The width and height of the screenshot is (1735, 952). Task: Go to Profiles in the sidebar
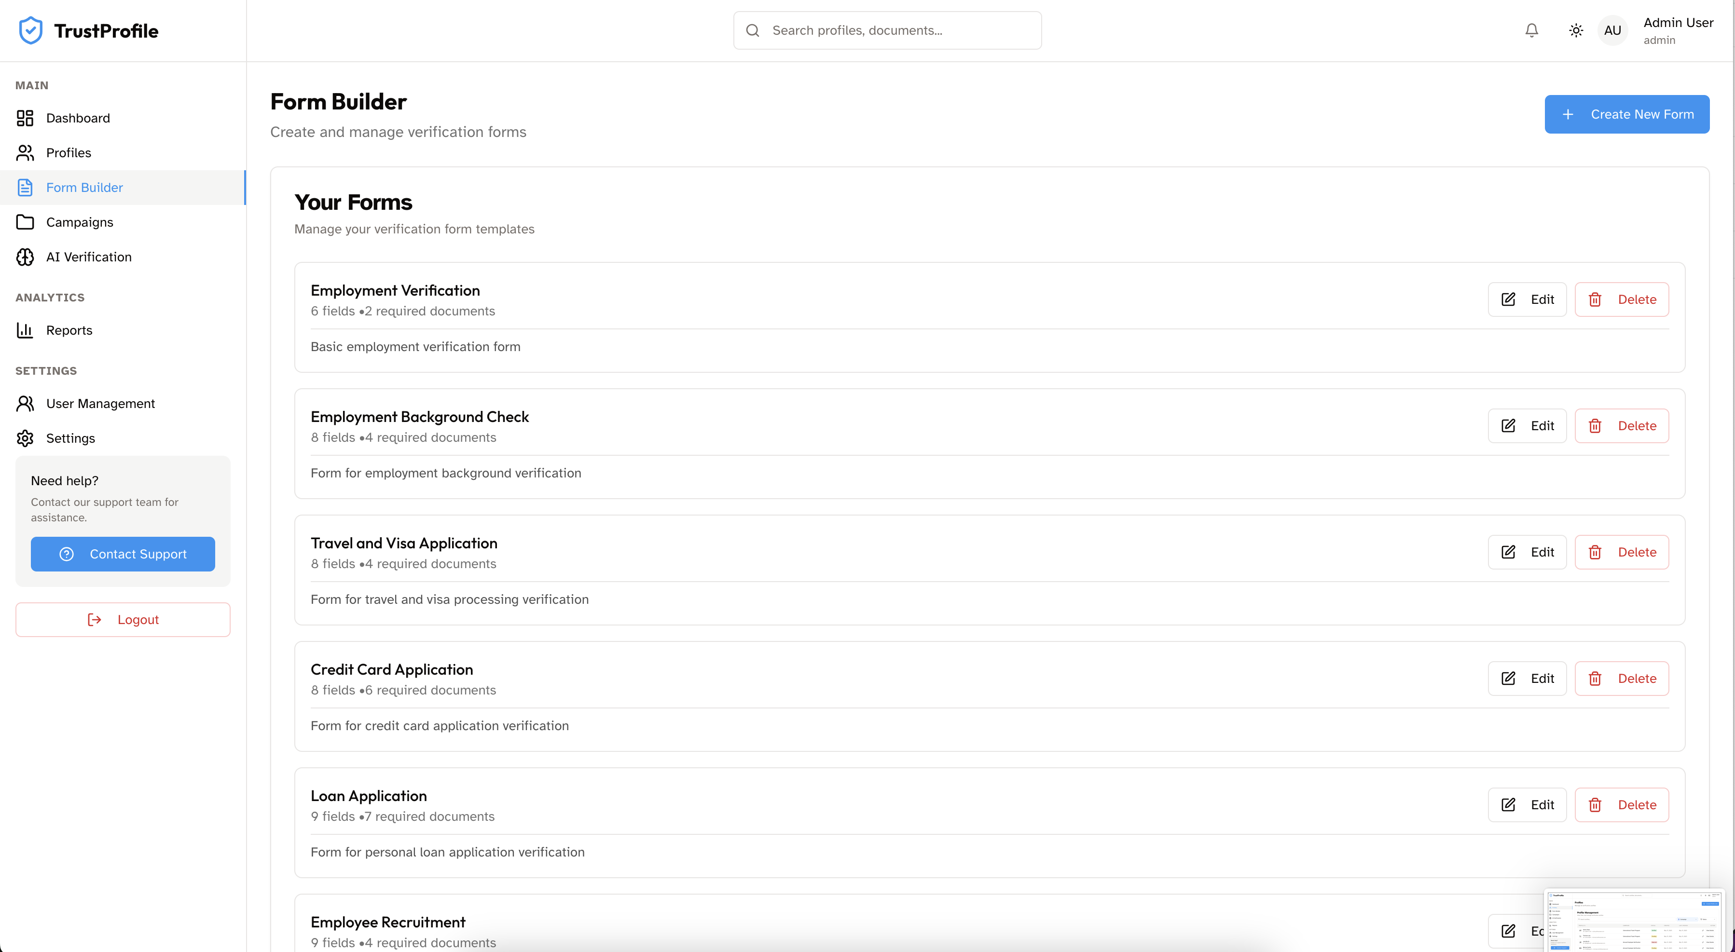[x=123, y=153]
